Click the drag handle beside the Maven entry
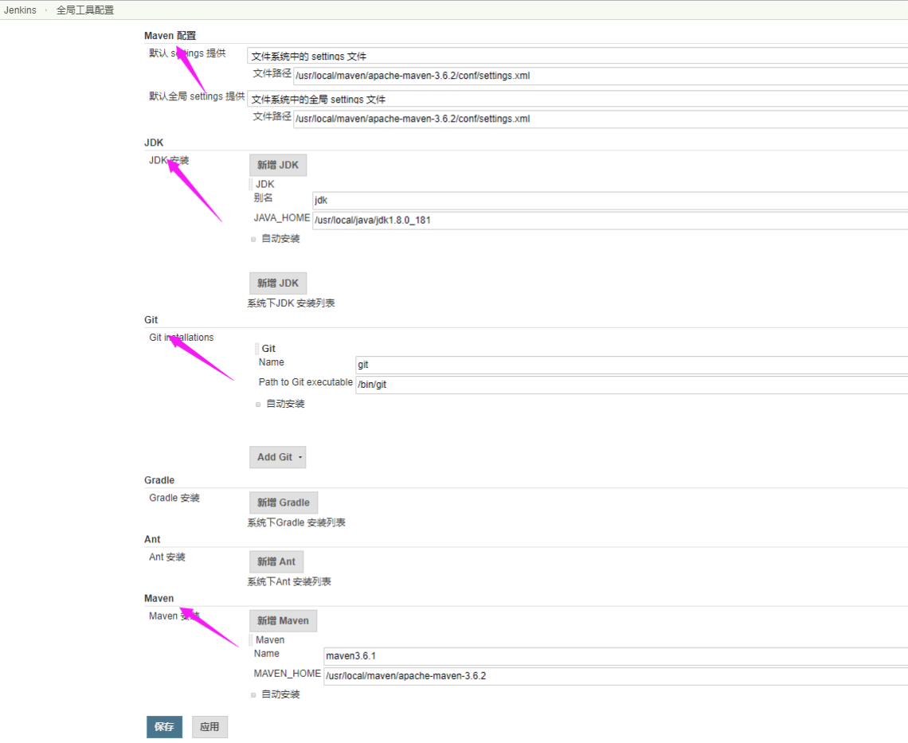The width and height of the screenshot is (908, 743). click(x=251, y=640)
